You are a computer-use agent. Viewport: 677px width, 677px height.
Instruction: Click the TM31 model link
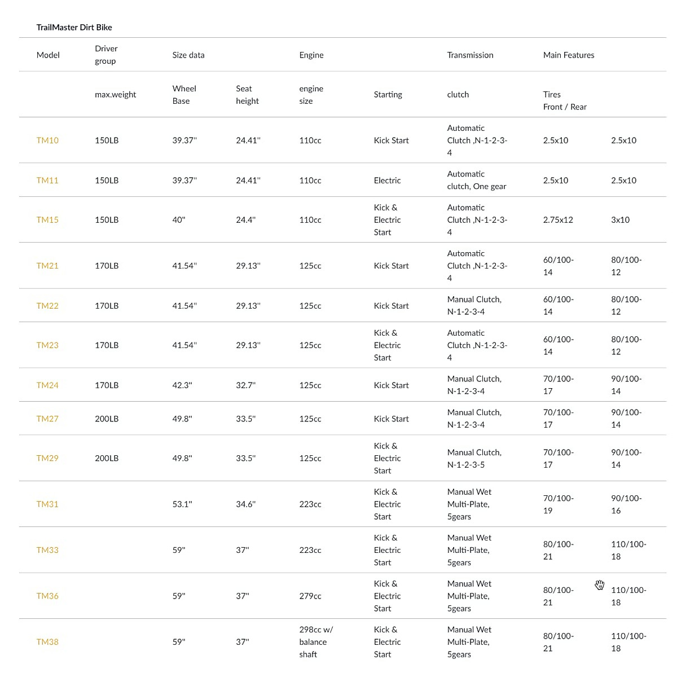tap(47, 504)
